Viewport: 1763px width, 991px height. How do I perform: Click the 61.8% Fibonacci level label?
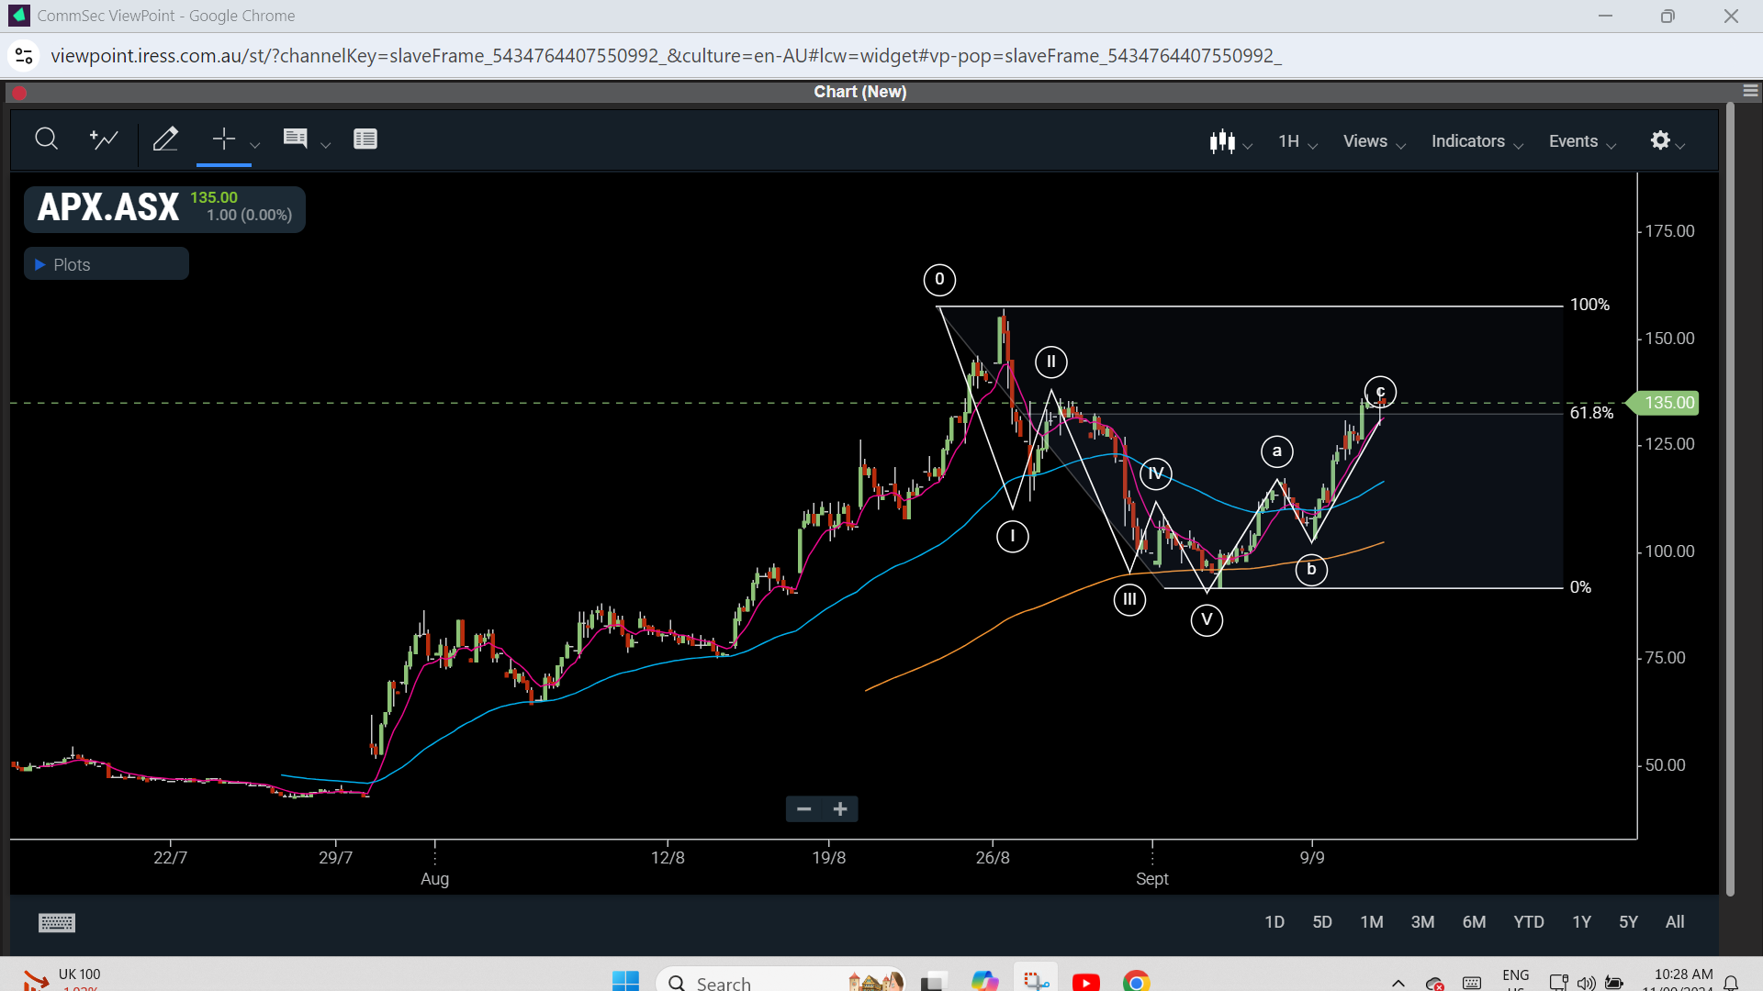(x=1591, y=413)
